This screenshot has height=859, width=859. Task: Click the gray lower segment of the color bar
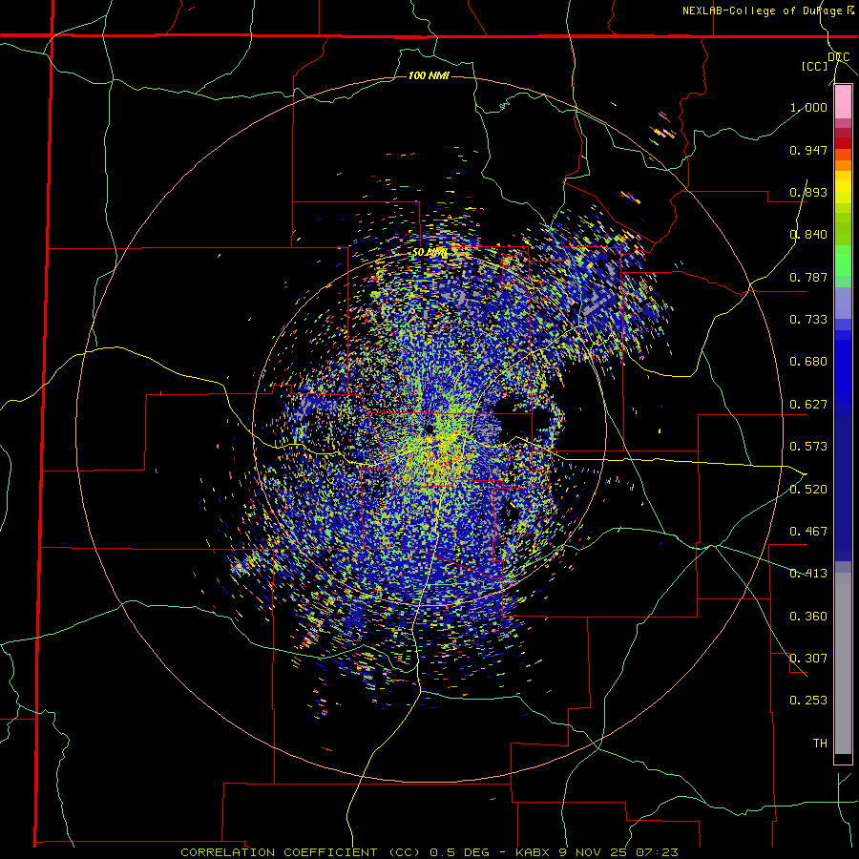point(843,663)
